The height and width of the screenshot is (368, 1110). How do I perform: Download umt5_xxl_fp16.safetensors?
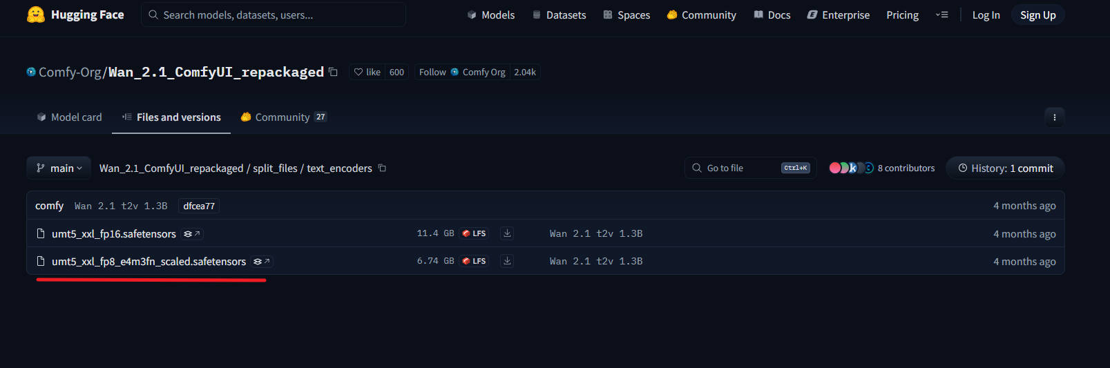(507, 233)
